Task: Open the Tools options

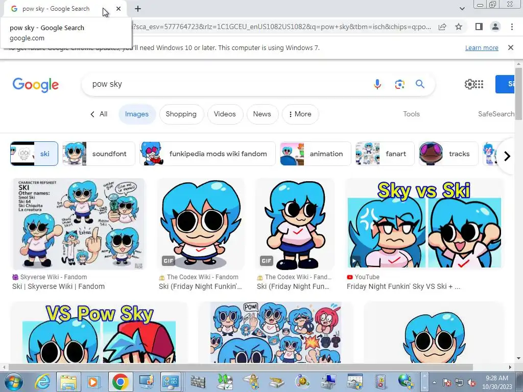Action: point(411,114)
